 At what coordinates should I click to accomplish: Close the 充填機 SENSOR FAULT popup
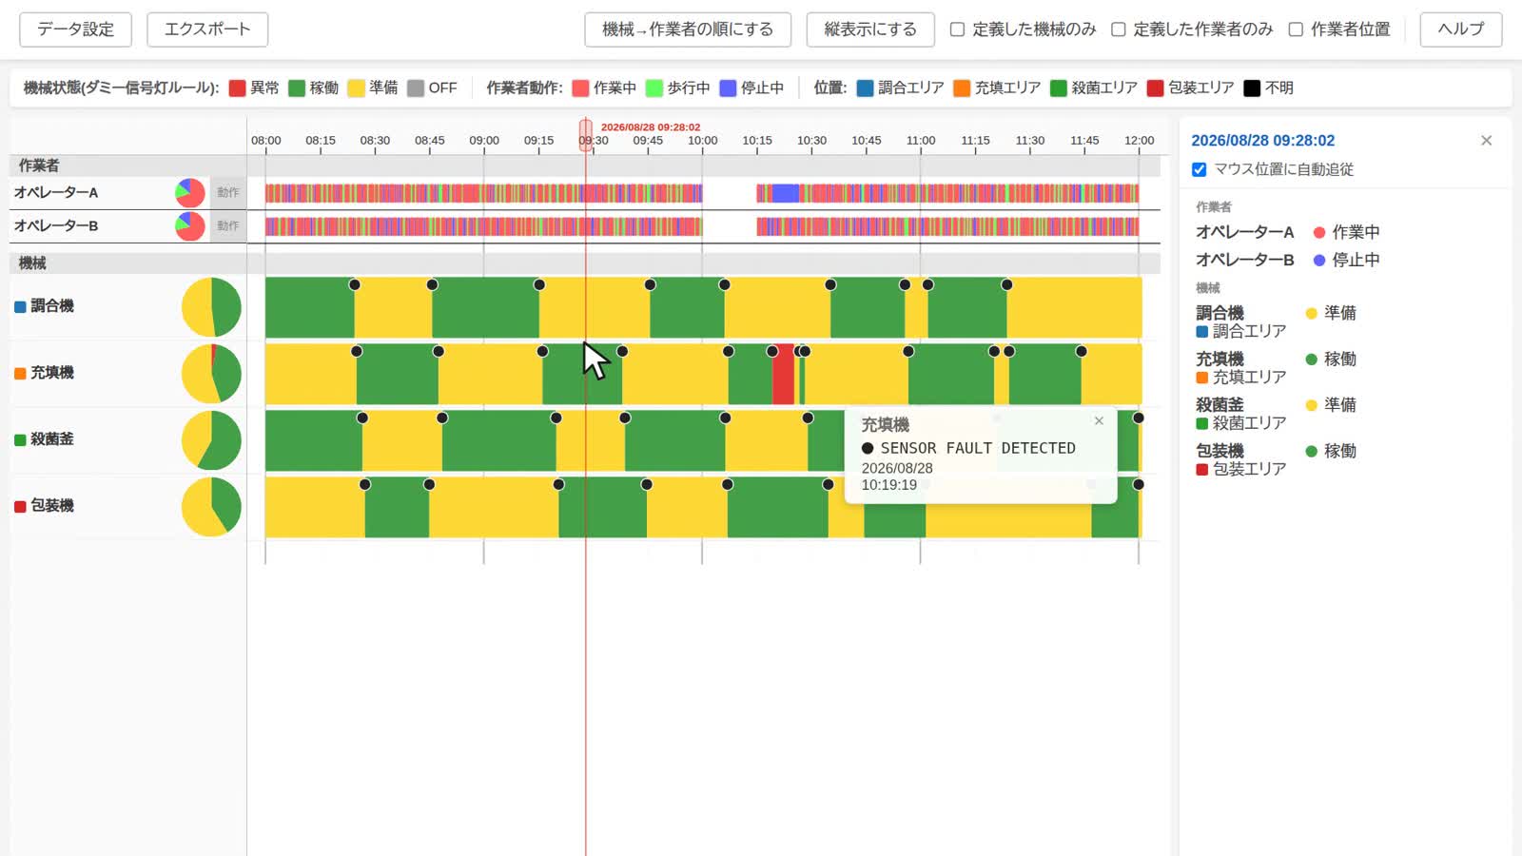[1099, 420]
